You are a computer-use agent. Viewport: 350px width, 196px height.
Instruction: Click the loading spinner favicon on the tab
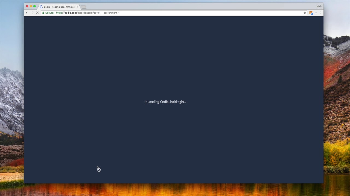(41, 7)
